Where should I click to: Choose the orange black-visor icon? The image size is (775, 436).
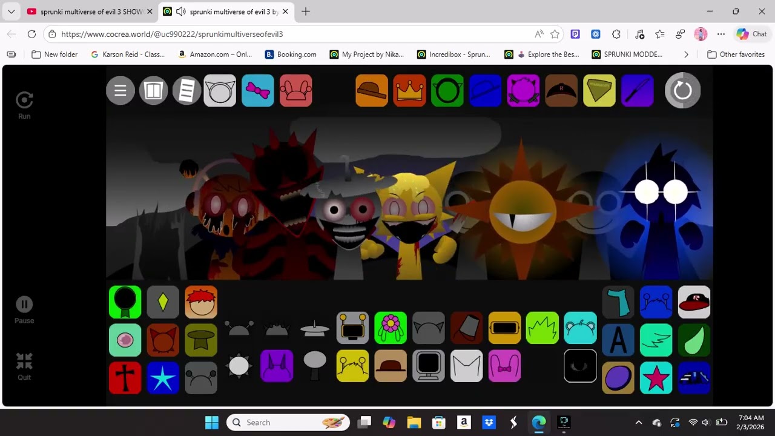(x=504, y=328)
